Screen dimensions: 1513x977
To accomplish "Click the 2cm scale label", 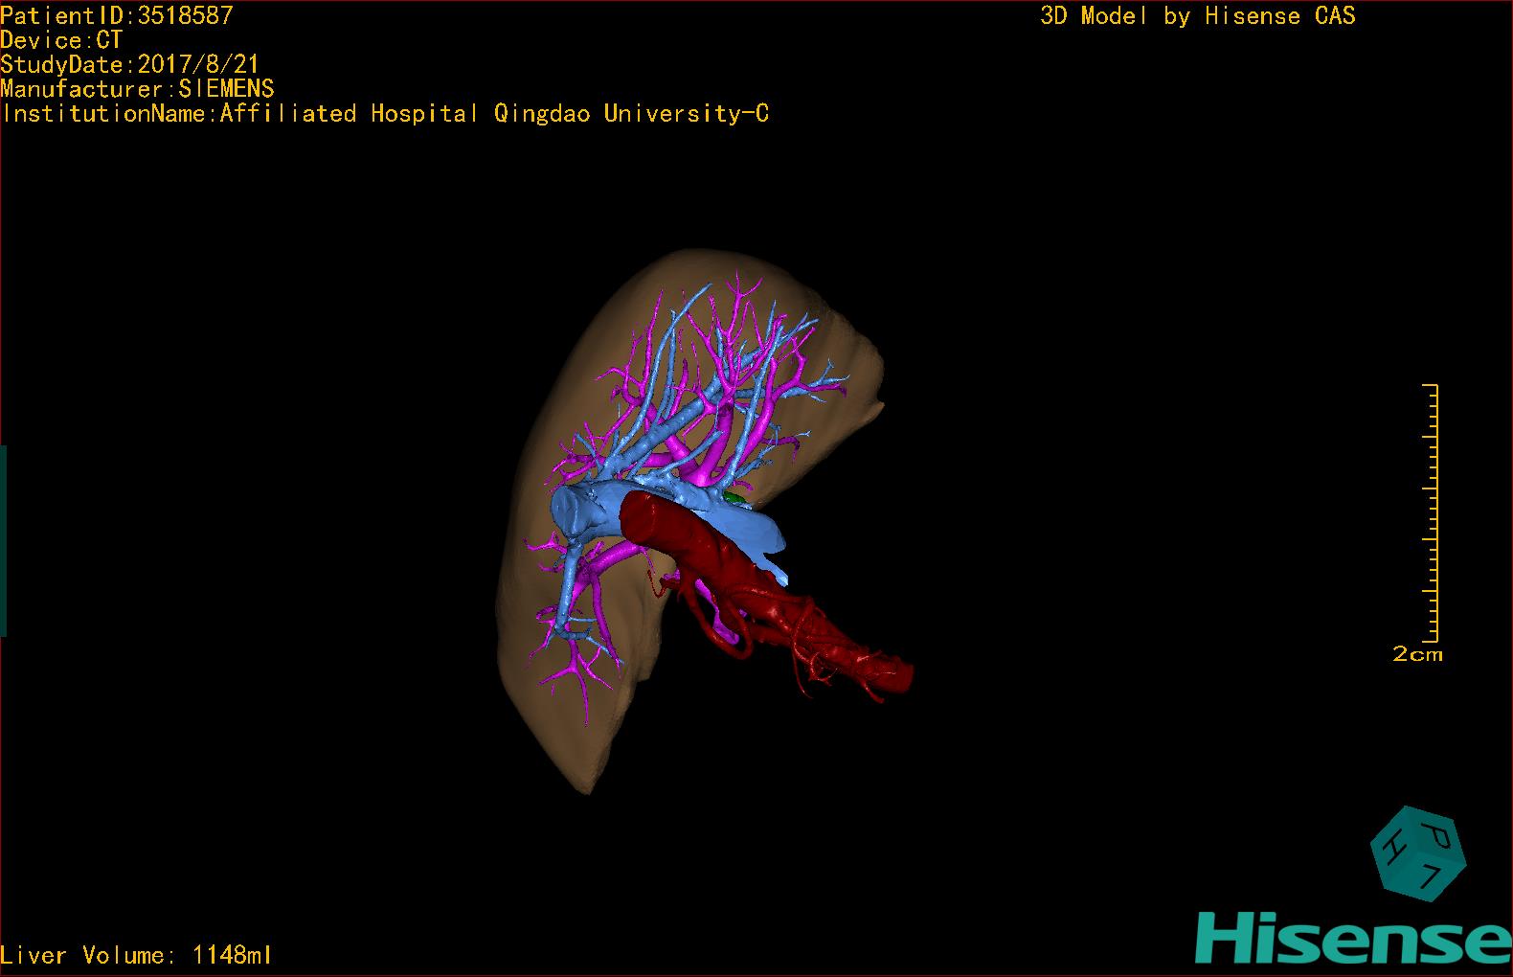I will (x=1417, y=654).
